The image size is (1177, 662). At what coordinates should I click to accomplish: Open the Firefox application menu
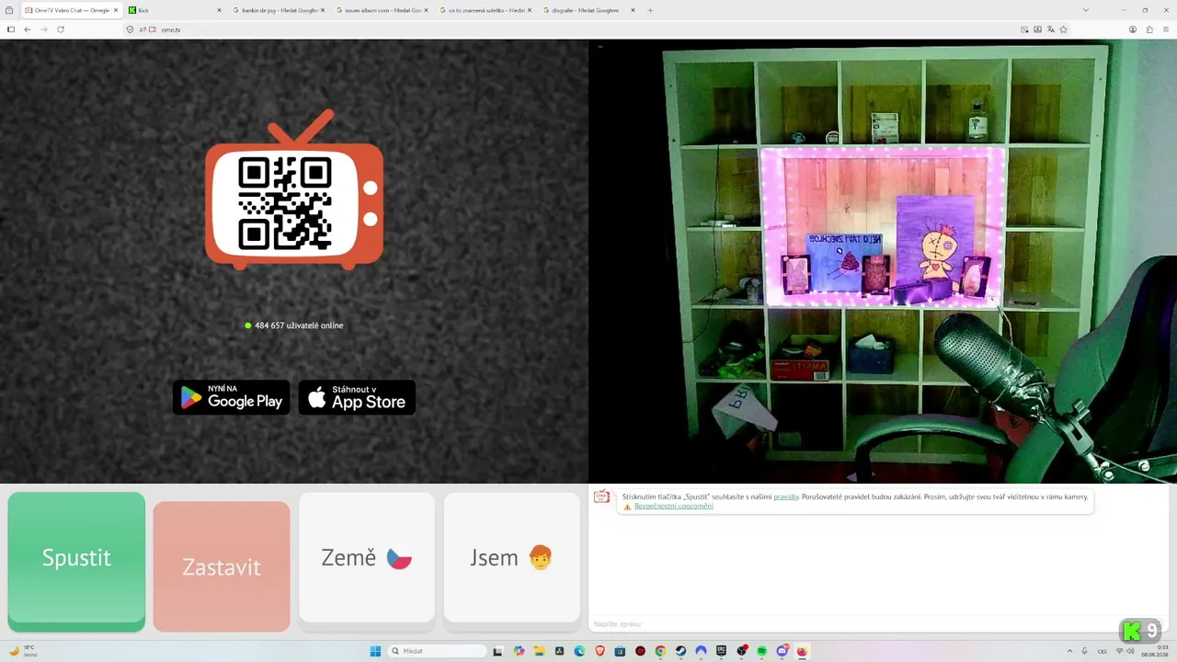[1166, 29]
